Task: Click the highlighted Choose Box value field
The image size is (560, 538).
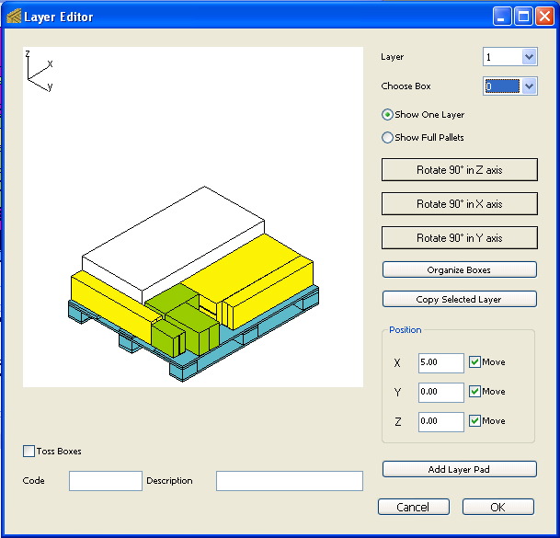Action: click(502, 86)
